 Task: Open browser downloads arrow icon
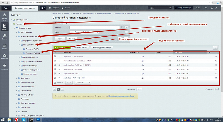[x=221, y=3]
